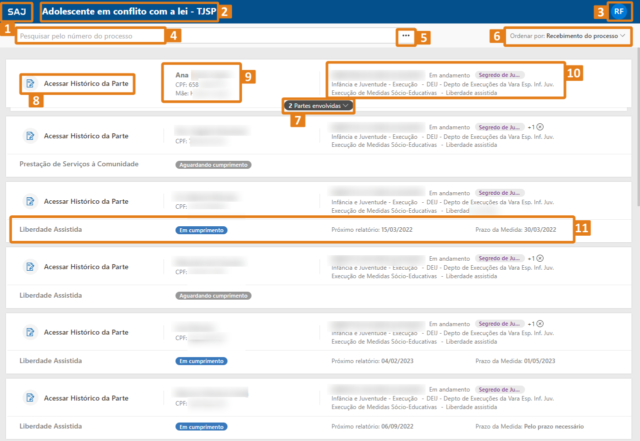The width and height of the screenshot is (640, 441).
Task: Click Aguardando cumprimento badge on Prestação de Serviços row
Action: coord(213,165)
